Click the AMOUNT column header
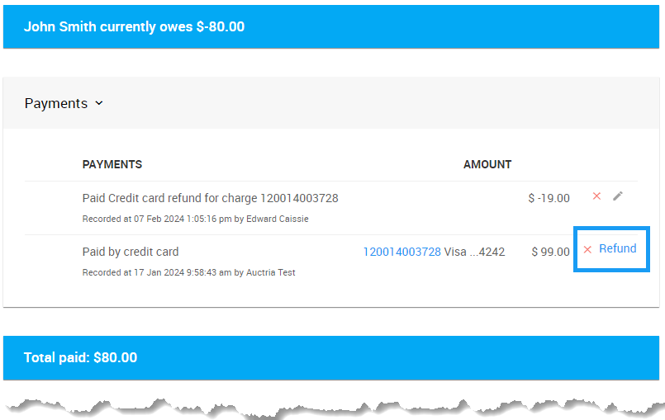This screenshot has width=665, height=420. (x=487, y=164)
